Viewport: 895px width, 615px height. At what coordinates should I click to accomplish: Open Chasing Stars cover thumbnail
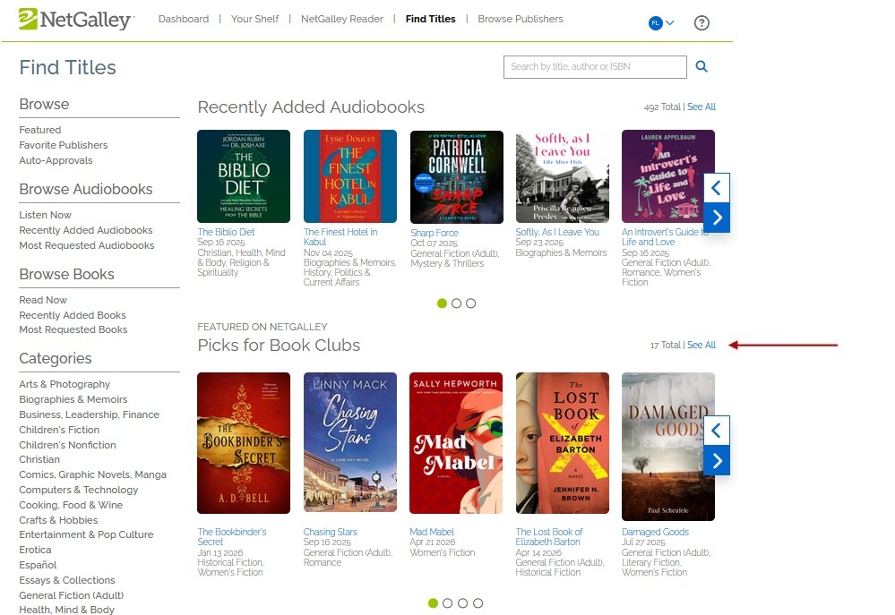[350, 443]
